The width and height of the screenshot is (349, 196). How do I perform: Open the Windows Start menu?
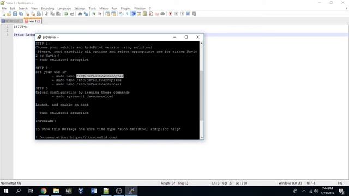[6, 191]
